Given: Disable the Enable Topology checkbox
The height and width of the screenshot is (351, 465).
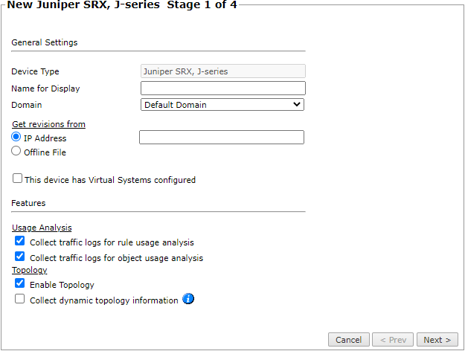Looking at the screenshot, I should point(20,284).
